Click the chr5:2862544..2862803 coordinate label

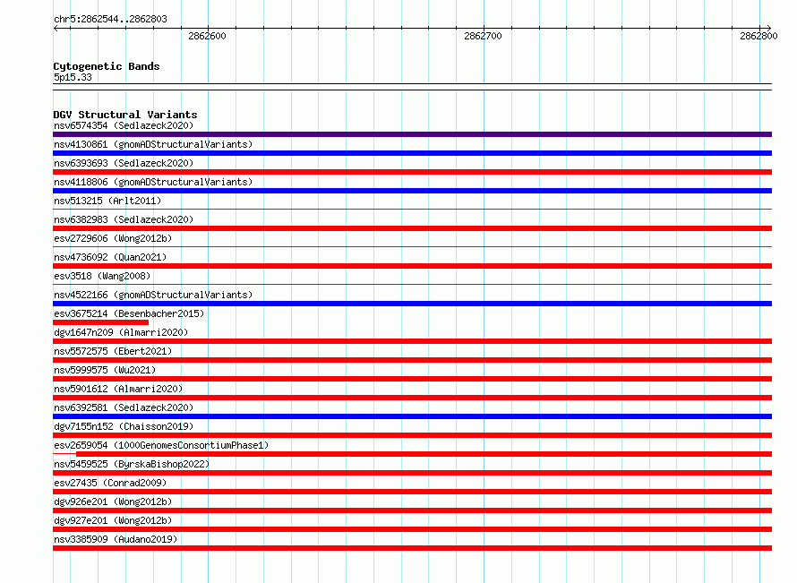pyautogui.click(x=110, y=19)
